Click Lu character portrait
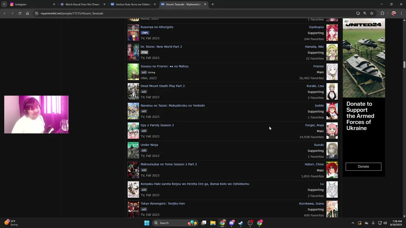 click(x=332, y=190)
